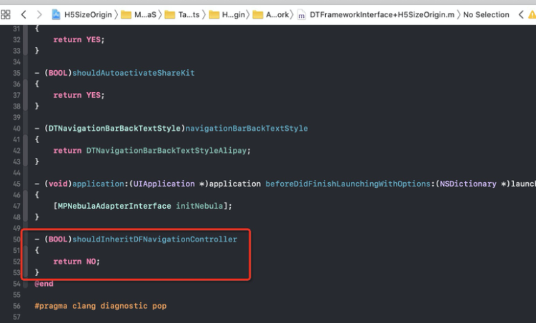Click line number 54 in gutter
Viewport: 536px width, 323px height.
[x=16, y=284]
